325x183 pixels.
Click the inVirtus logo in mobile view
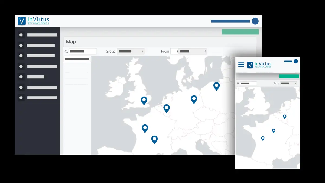pyautogui.click(x=259, y=65)
